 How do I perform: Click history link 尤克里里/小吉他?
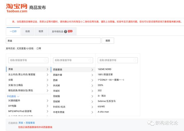(x=25, y=48)
